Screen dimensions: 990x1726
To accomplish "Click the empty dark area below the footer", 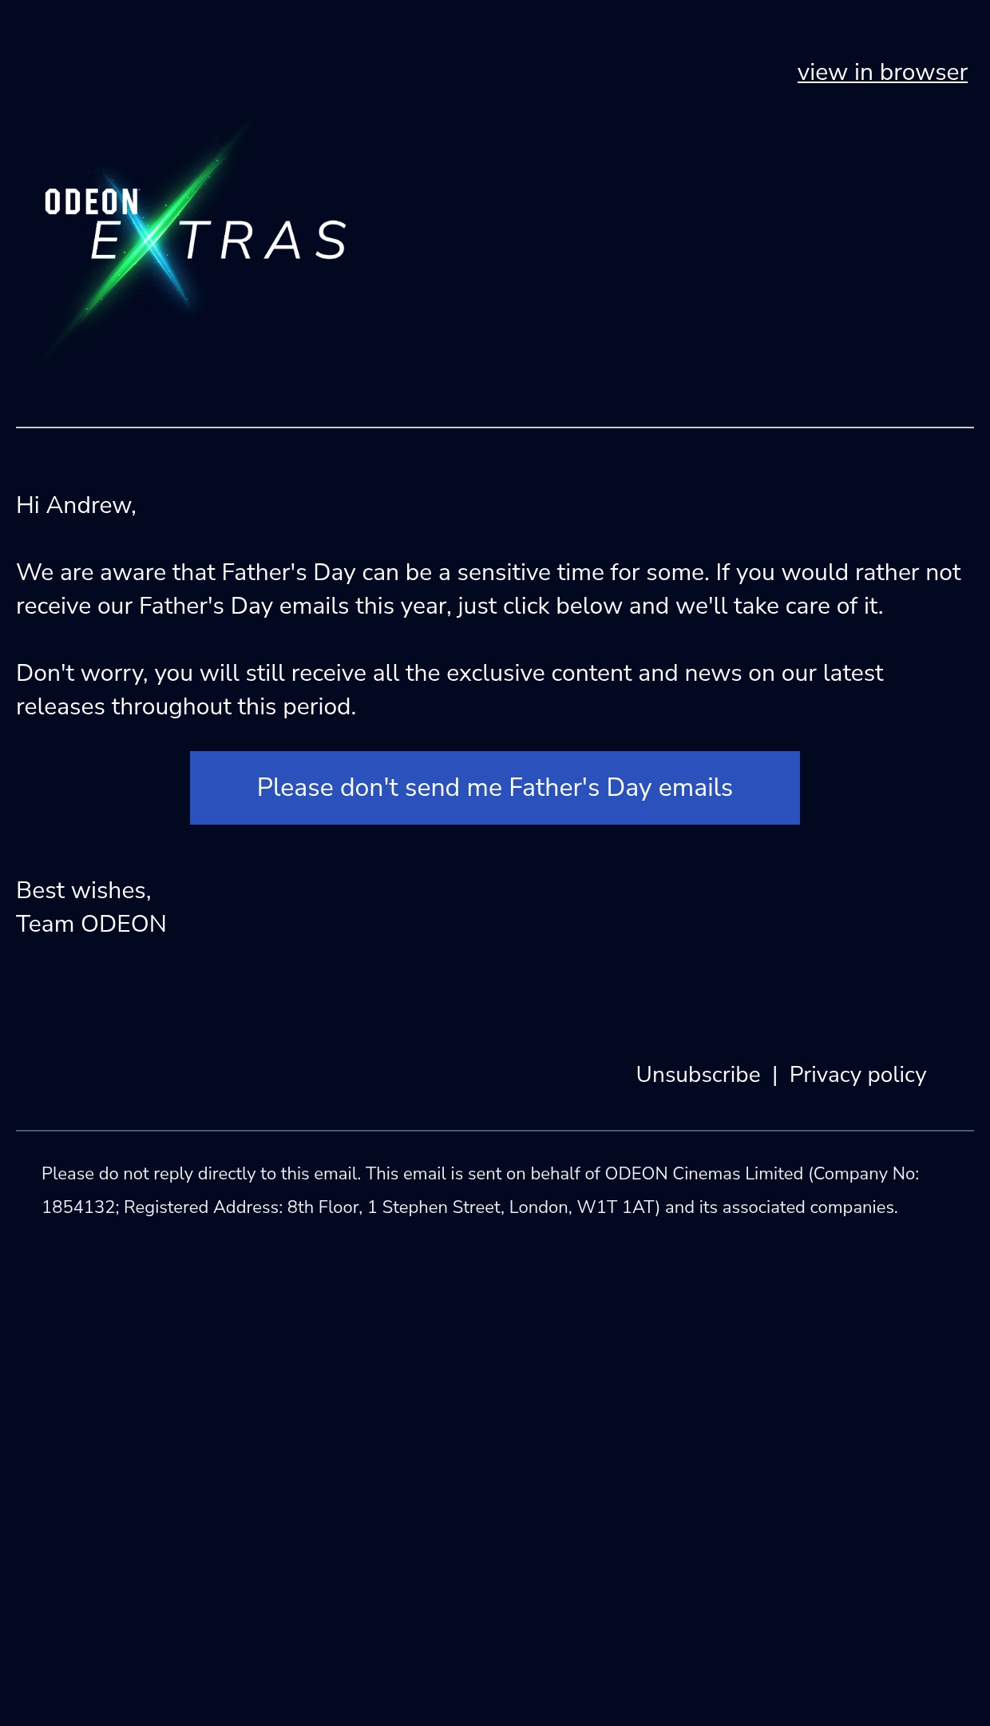I will pos(495,1478).
